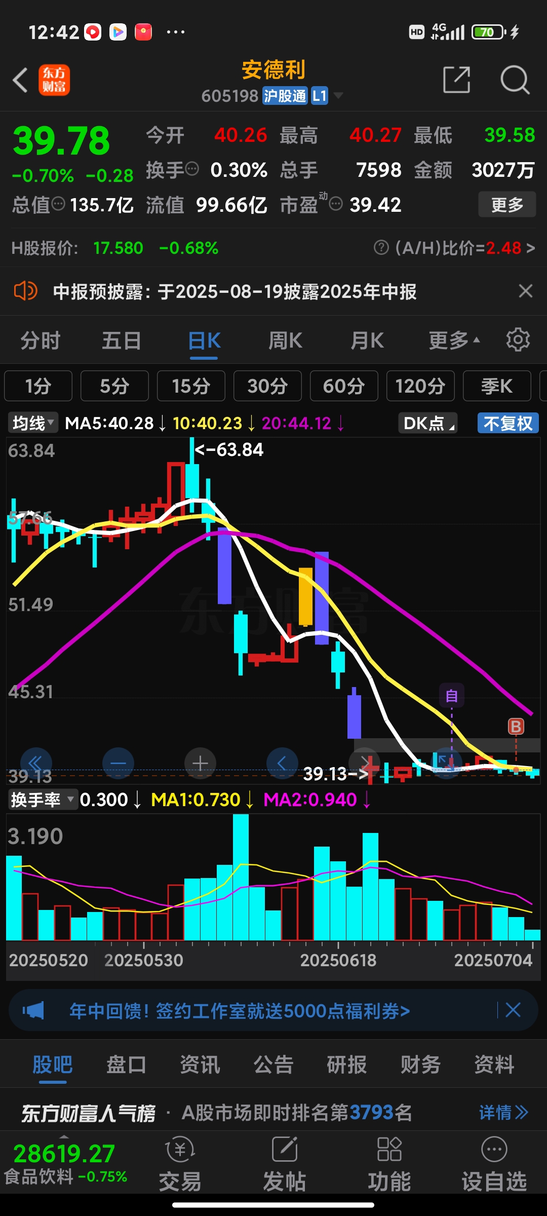
Task: Tap 市盈 info icon
Action: 336,204
